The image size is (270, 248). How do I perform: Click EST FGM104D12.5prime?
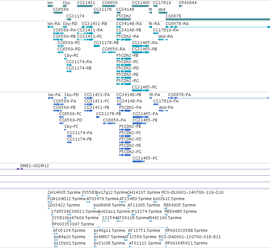coord(50,202)
